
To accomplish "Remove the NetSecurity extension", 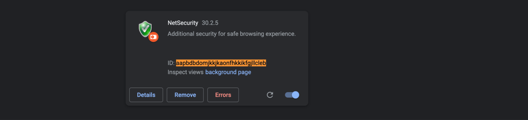I will (185, 95).
